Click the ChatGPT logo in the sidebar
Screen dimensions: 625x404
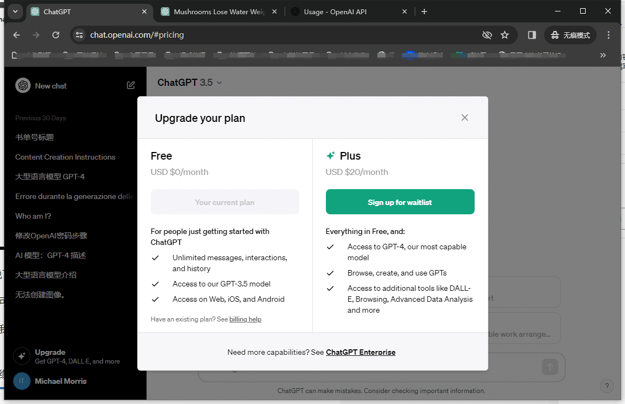pos(23,85)
